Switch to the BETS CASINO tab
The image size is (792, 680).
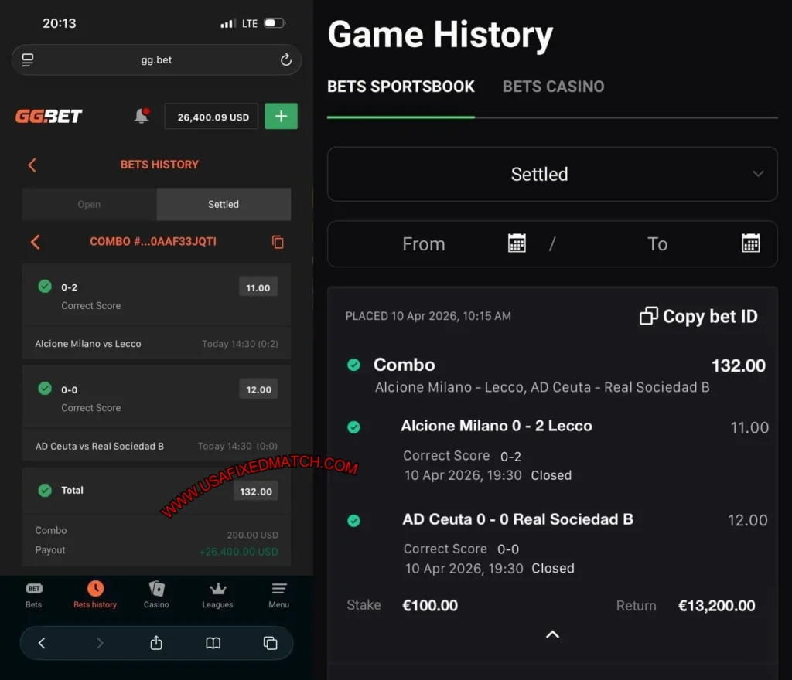tap(553, 87)
